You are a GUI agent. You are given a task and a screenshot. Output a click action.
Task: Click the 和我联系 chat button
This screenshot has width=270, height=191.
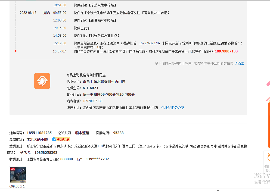61,139
